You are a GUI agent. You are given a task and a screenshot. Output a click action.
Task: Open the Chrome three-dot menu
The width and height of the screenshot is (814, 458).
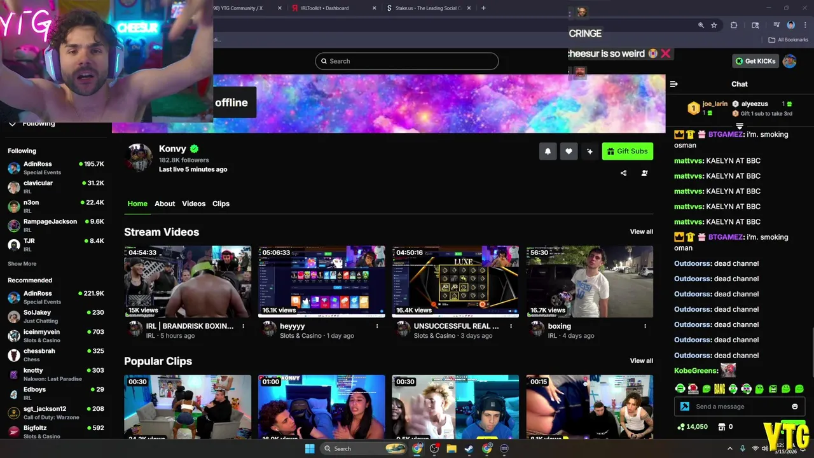[805, 25]
